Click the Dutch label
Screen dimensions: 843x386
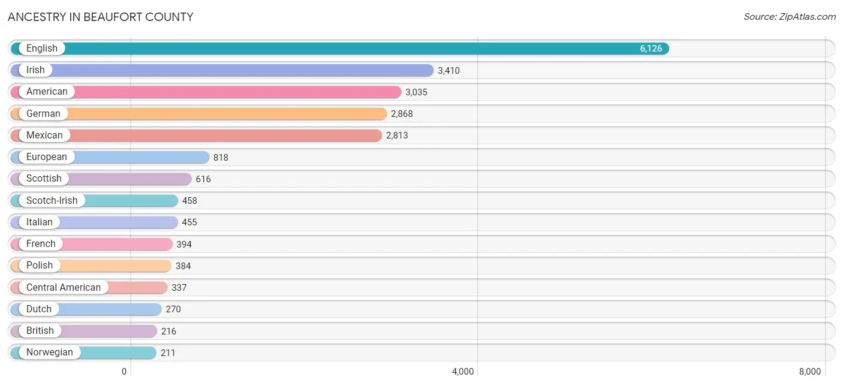coord(39,309)
